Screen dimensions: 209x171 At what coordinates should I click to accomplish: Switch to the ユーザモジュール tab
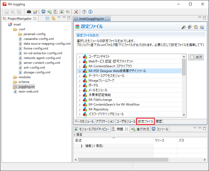point(126,122)
